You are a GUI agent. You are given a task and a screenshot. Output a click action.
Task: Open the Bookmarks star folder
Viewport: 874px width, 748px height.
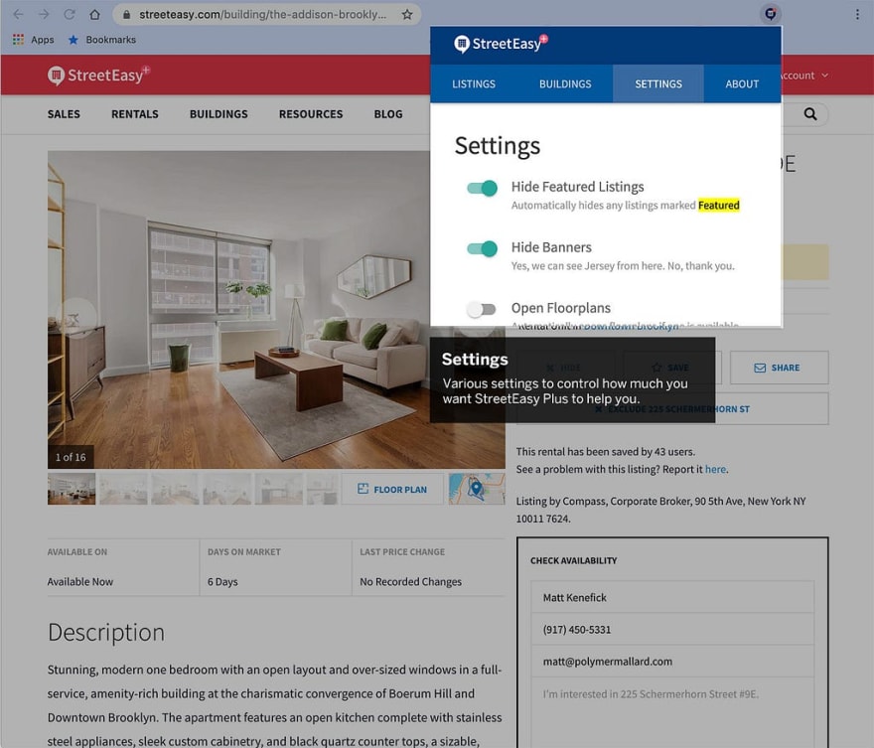[102, 40]
